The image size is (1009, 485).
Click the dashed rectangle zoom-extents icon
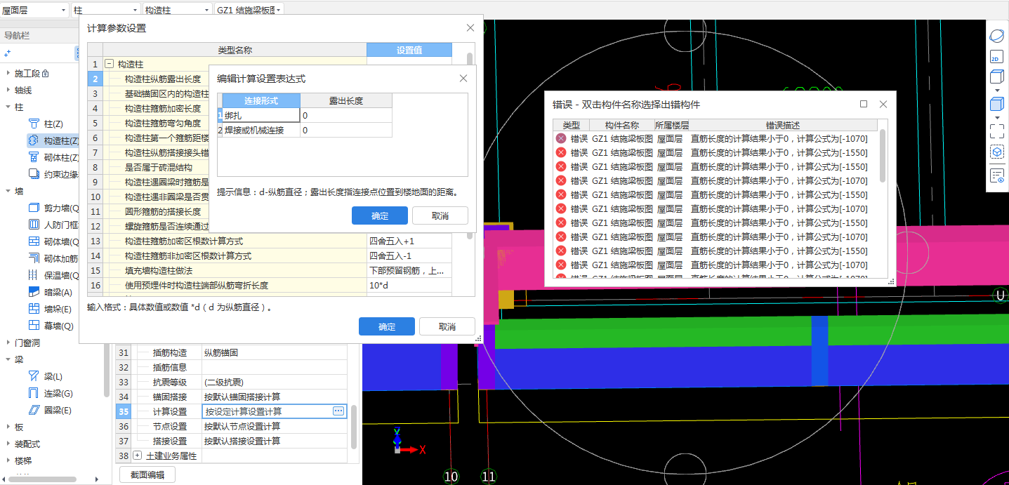[996, 131]
